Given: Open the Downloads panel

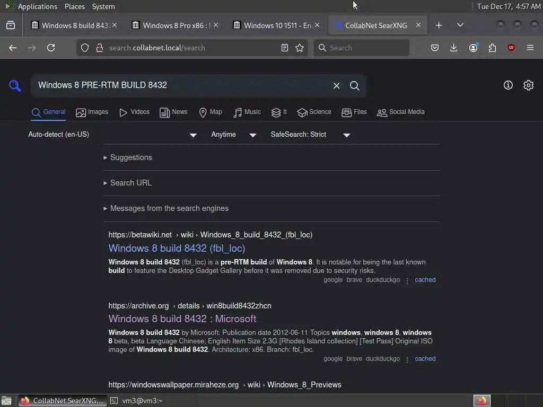Looking at the screenshot, I should (x=454, y=48).
